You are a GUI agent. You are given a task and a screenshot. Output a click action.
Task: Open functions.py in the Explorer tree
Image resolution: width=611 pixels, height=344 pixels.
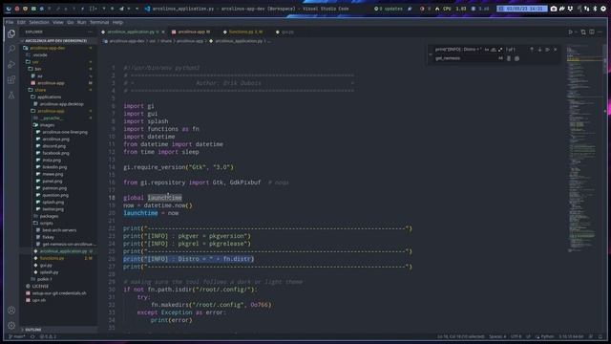click(x=52, y=258)
